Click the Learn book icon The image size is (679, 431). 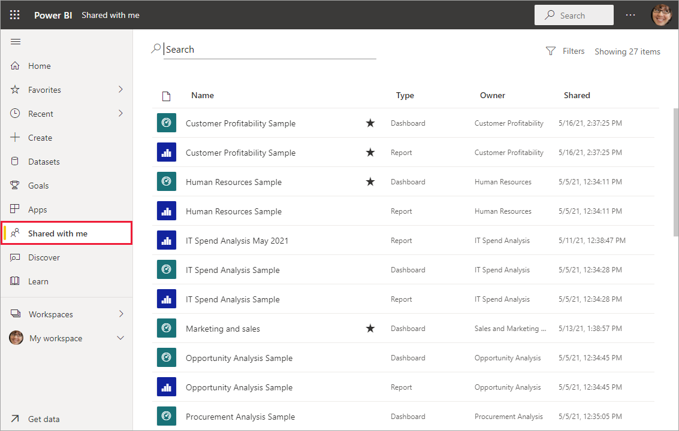tap(15, 281)
